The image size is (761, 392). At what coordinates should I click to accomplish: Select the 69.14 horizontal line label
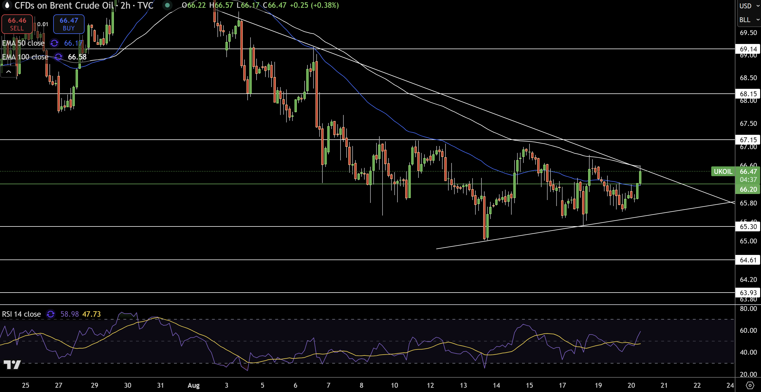tap(748, 49)
